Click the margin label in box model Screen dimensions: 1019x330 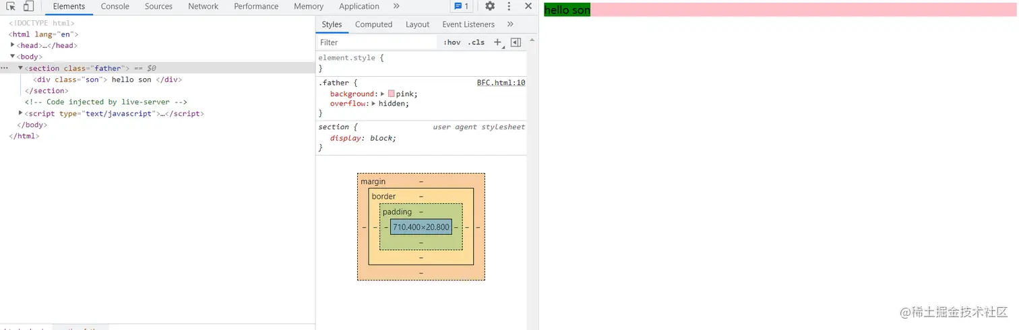click(x=373, y=181)
